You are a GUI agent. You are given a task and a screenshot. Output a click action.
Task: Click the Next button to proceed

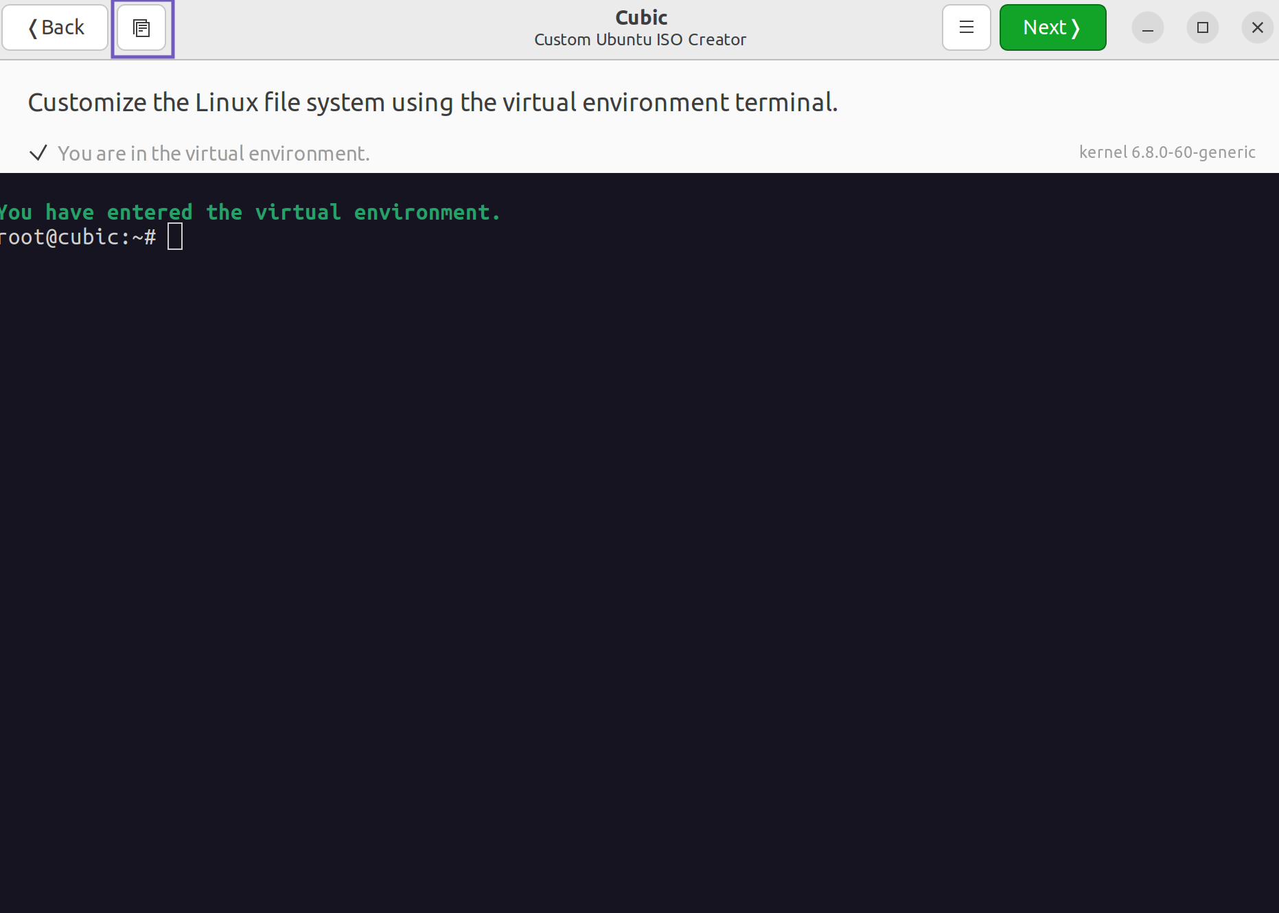tap(1052, 27)
